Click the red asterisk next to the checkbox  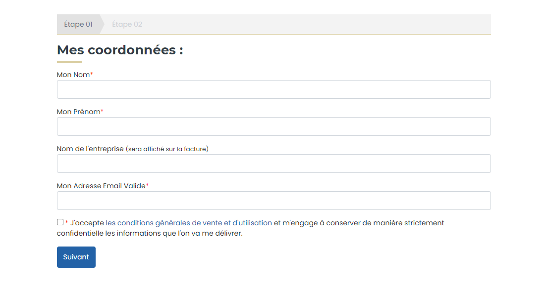(67, 222)
